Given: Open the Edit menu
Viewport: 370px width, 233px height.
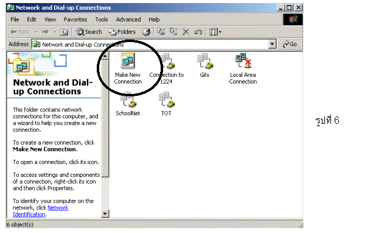Looking at the screenshot, I should coord(32,20).
